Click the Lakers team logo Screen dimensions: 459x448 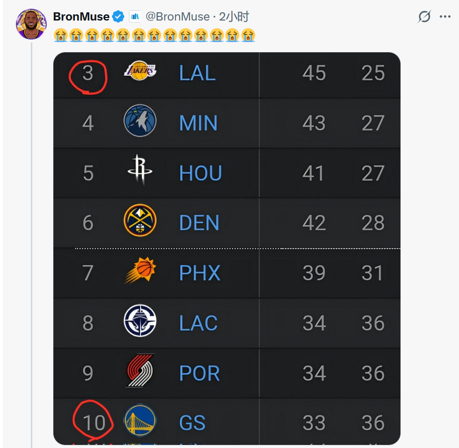(140, 70)
